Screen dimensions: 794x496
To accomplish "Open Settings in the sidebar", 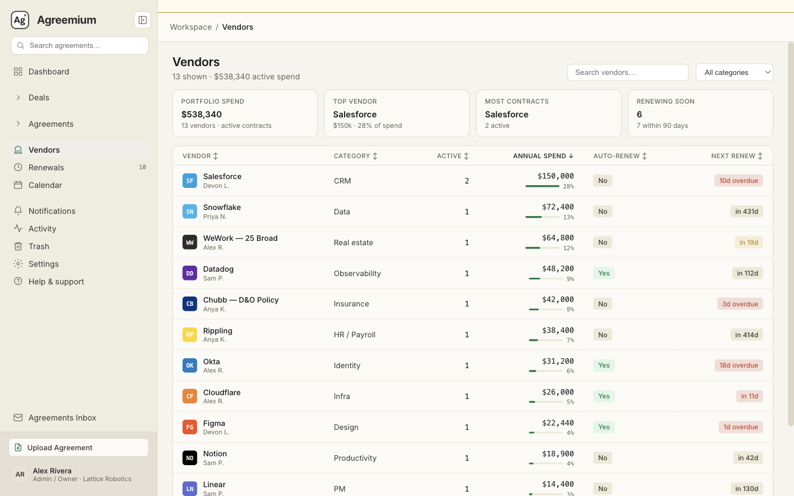I will tap(80, 264).
